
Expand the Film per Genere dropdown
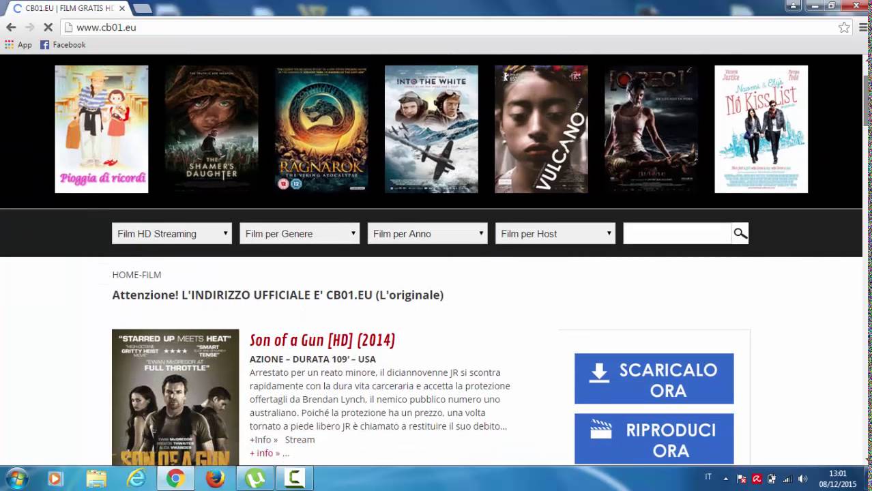coord(300,233)
